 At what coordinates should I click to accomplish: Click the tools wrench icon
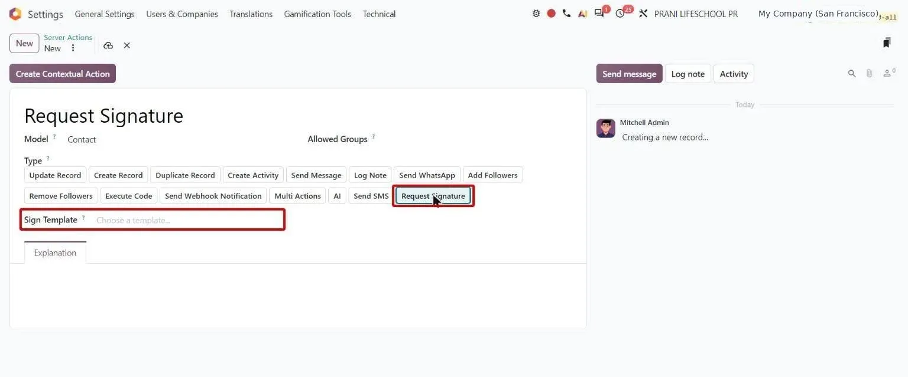click(x=644, y=14)
